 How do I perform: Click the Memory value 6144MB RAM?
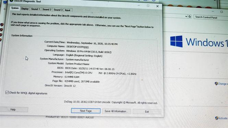[x=72, y=77]
